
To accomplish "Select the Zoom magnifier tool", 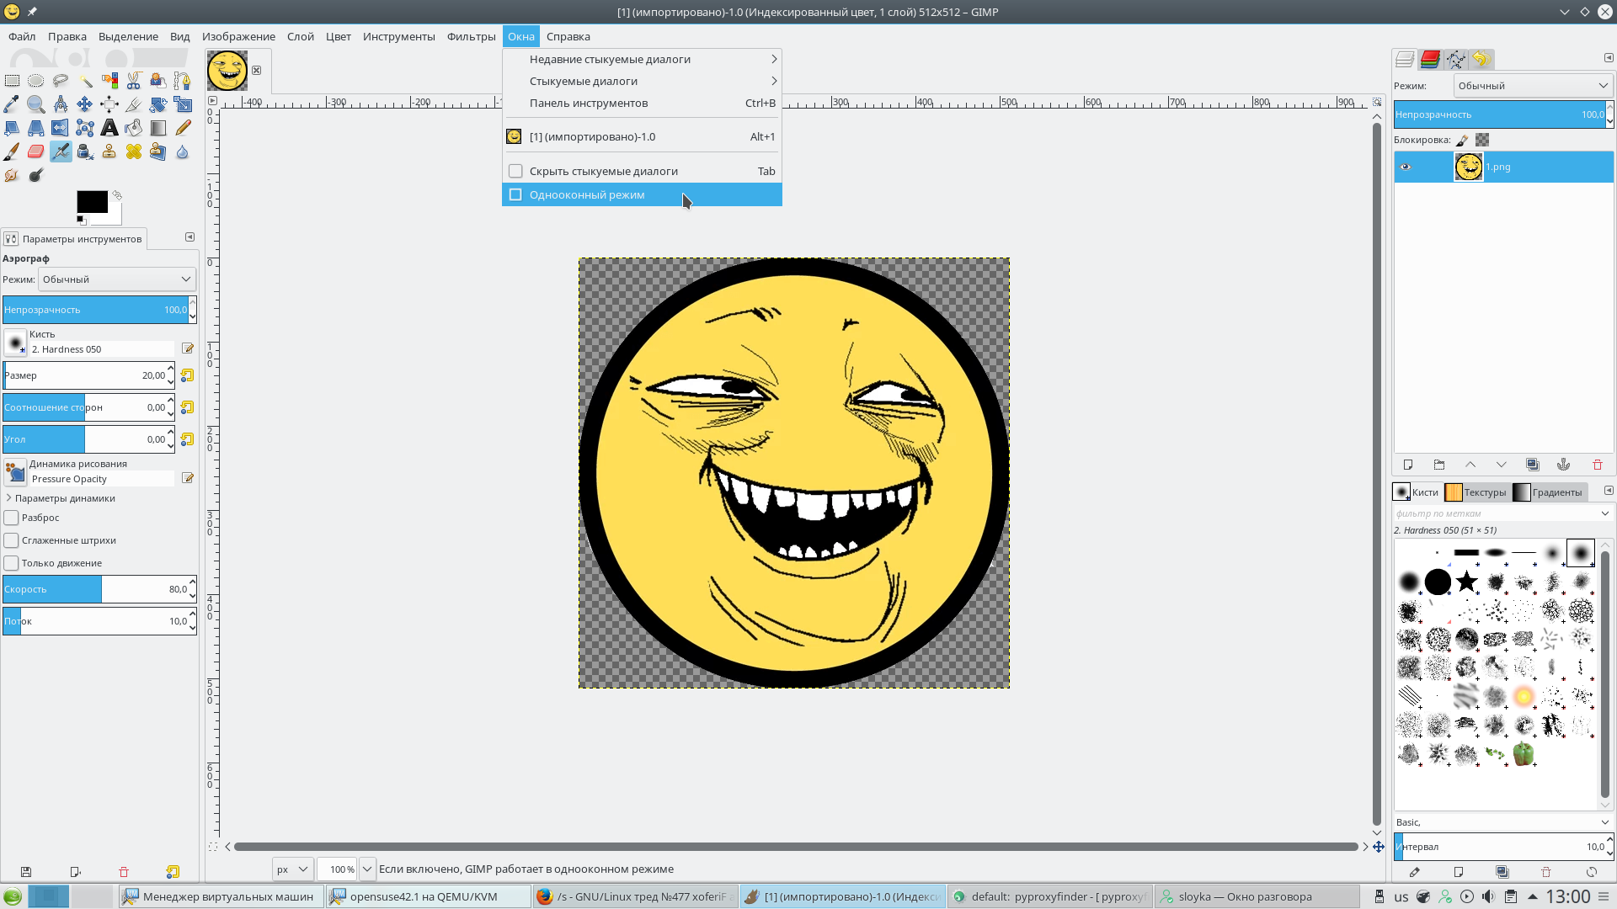I will point(36,104).
